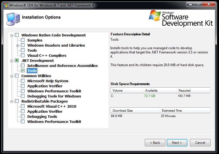Click the computer monitor icon beside Installation Options
Image resolution: width=219 pixels, height=154 pixels.
(13, 19)
